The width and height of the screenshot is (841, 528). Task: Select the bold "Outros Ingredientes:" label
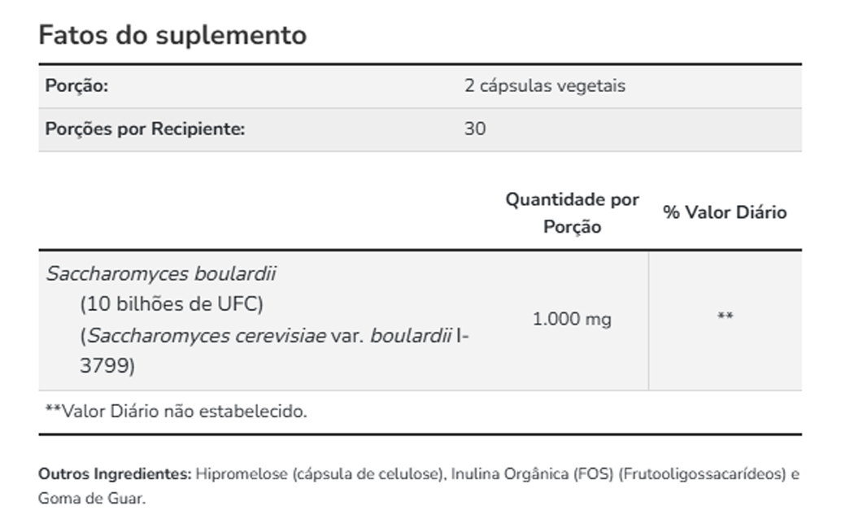tap(115, 473)
